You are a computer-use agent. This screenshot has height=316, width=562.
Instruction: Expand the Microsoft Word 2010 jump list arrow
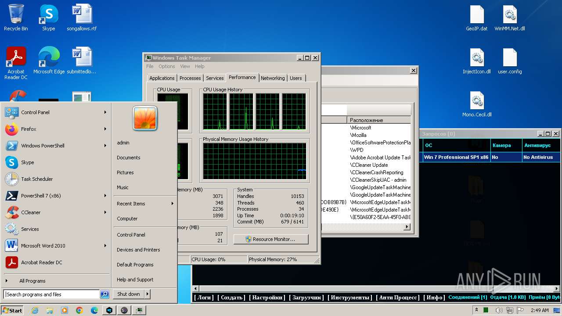[x=105, y=246]
